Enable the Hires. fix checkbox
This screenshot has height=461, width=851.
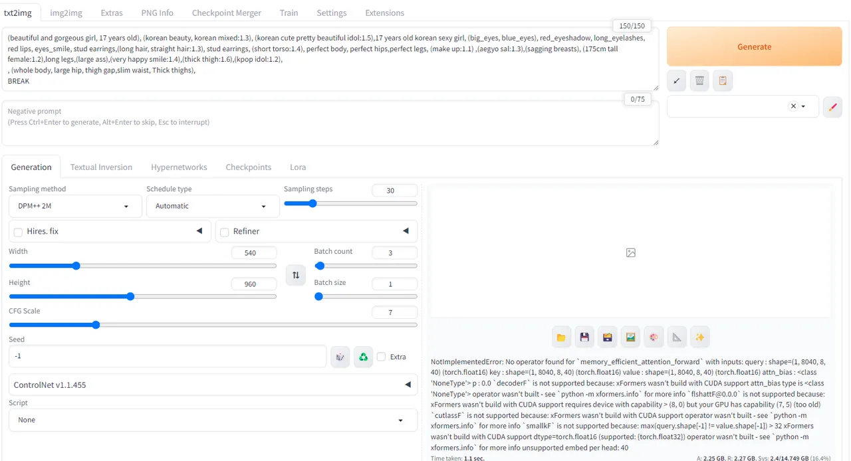18,232
